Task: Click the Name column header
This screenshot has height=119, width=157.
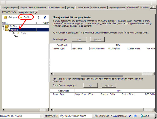Action: click(19, 23)
